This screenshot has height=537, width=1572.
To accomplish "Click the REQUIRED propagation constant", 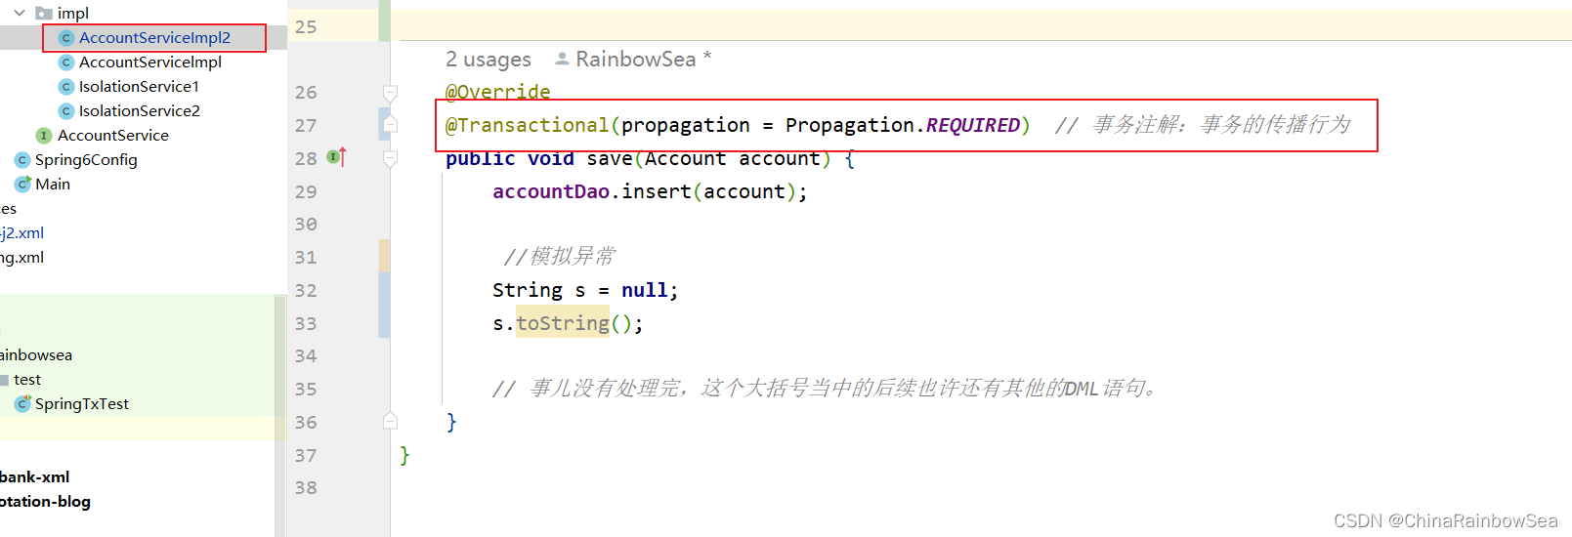I will pyautogui.click(x=973, y=125).
